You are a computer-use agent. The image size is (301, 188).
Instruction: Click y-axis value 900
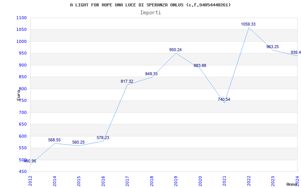(23, 65)
